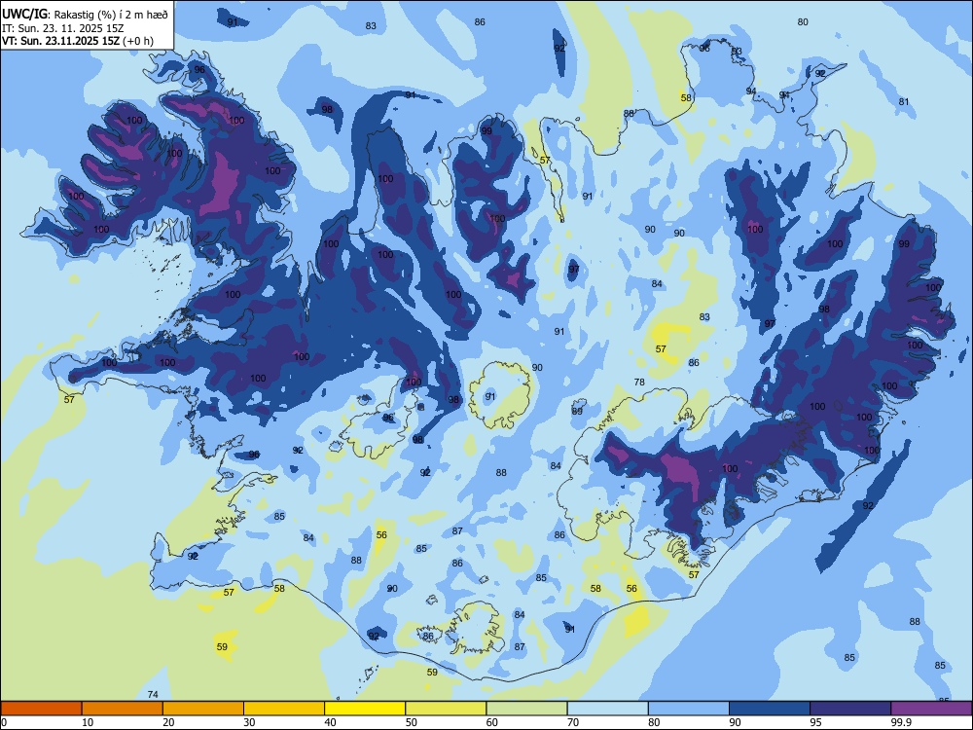The image size is (973, 730).
Task: Click the legend tick label '70'
Action: pyautogui.click(x=573, y=722)
